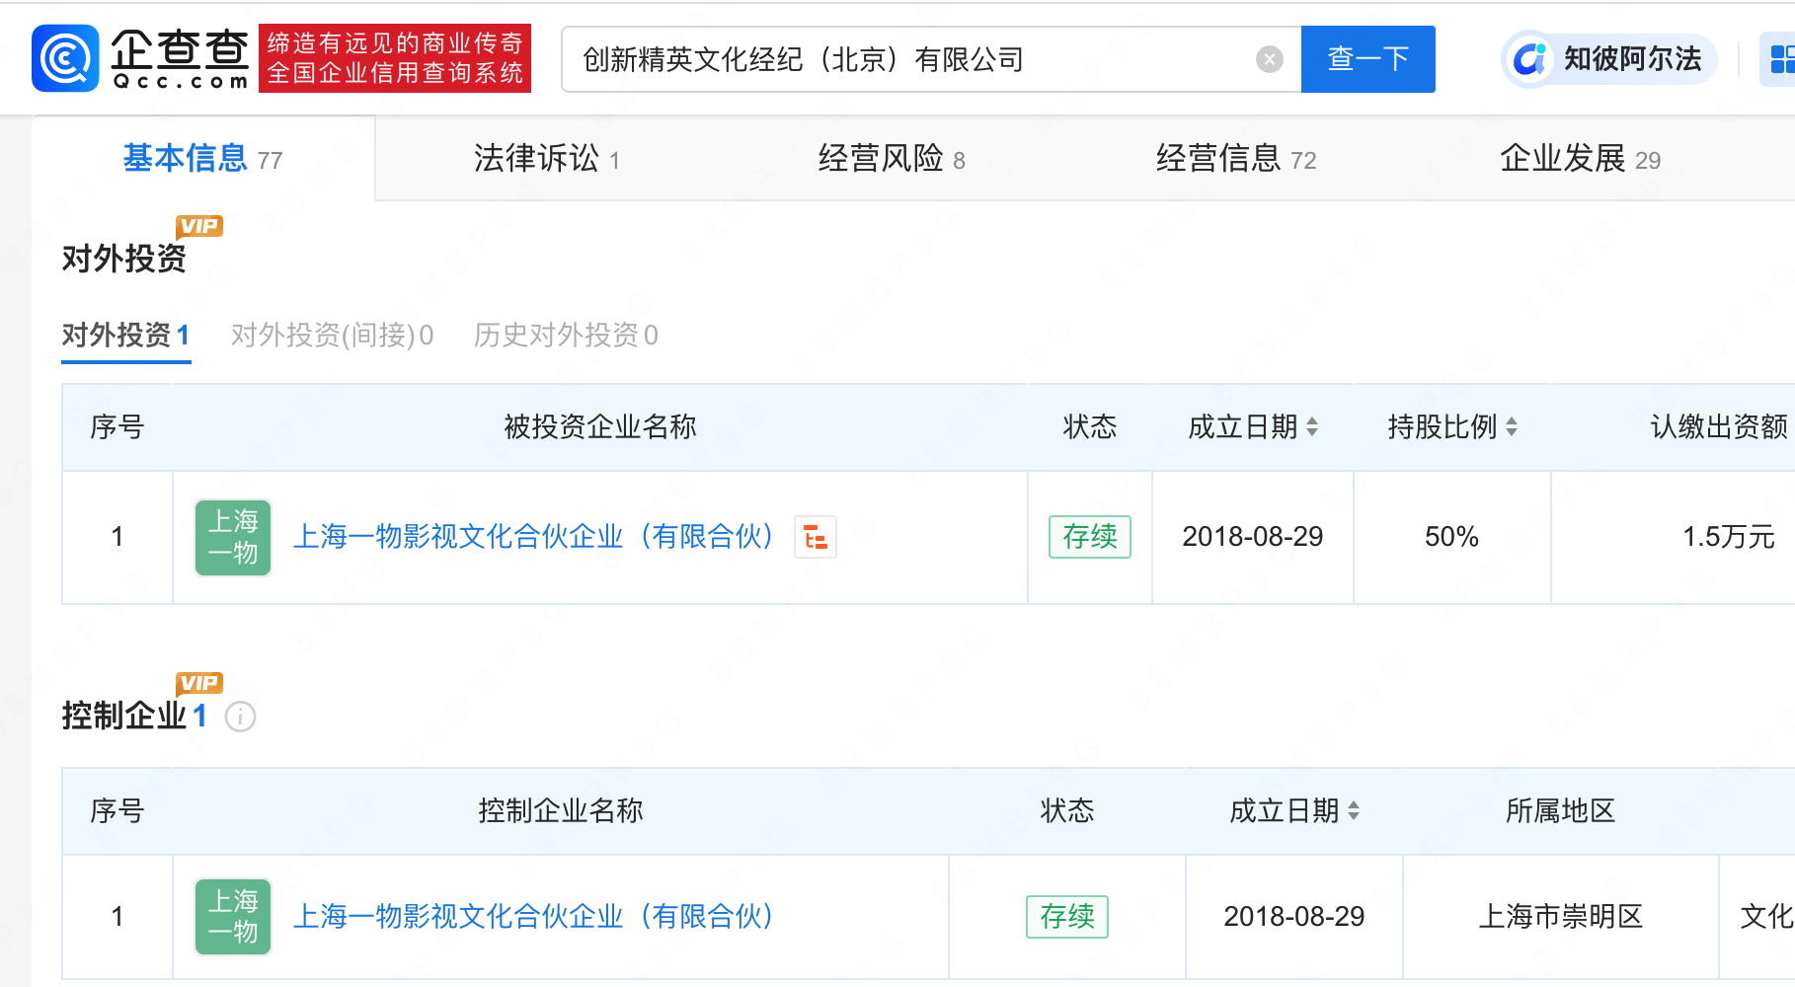Clear the search box with the X icon
The image size is (1795, 987).
pos(1270,59)
